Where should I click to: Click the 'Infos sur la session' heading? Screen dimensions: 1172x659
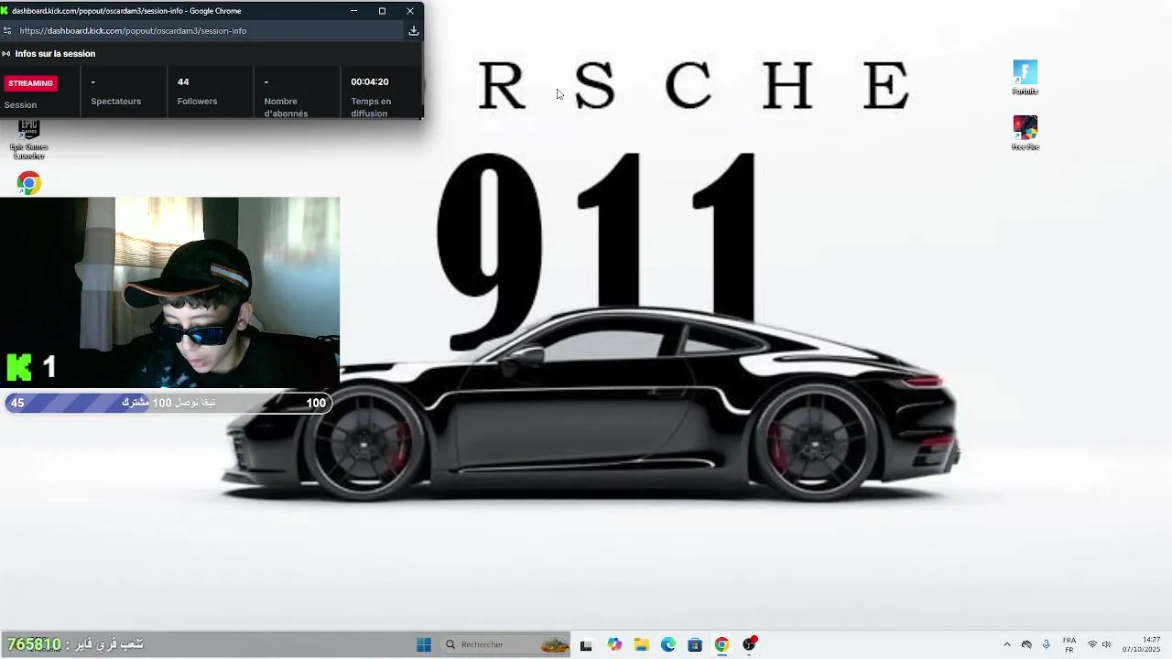(x=55, y=54)
